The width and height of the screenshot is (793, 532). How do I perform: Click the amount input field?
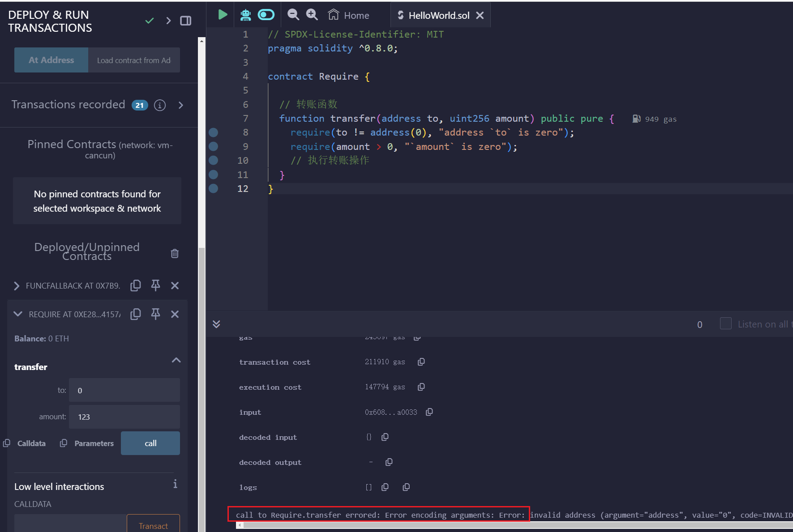pyautogui.click(x=124, y=417)
